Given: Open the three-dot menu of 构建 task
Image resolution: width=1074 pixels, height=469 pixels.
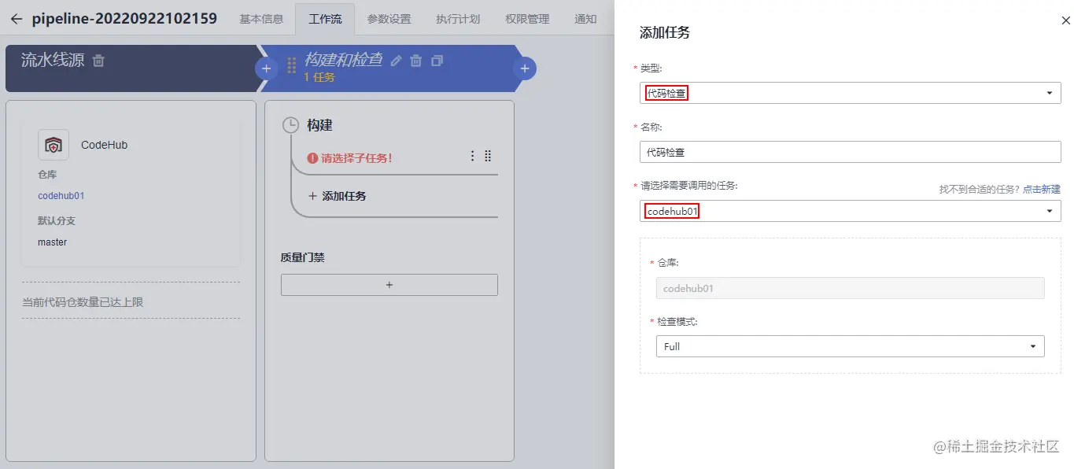Looking at the screenshot, I should click(x=472, y=156).
